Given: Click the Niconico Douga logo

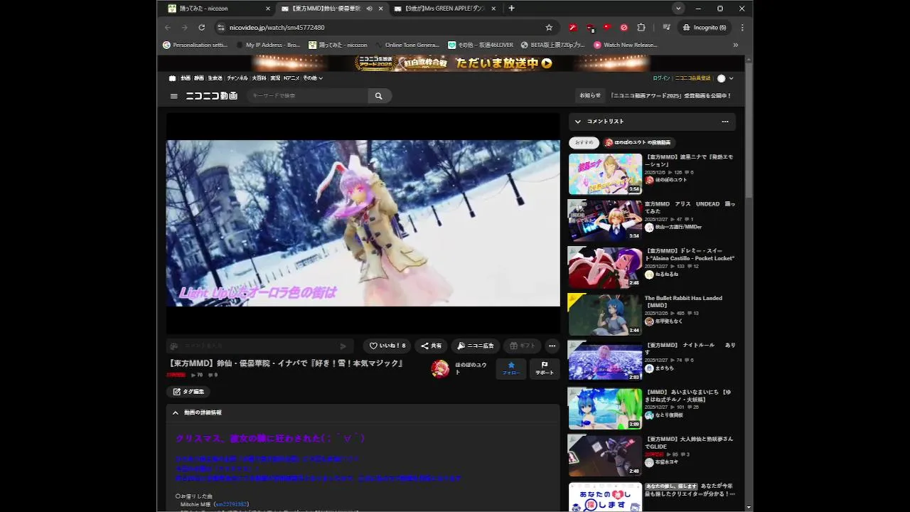Looking at the screenshot, I should [x=212, y=96].
